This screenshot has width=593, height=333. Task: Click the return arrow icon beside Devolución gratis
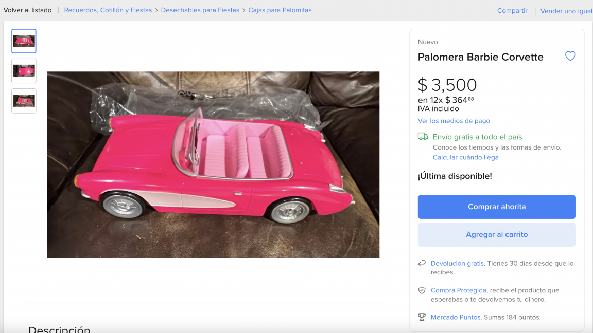(x=421, y=263)
